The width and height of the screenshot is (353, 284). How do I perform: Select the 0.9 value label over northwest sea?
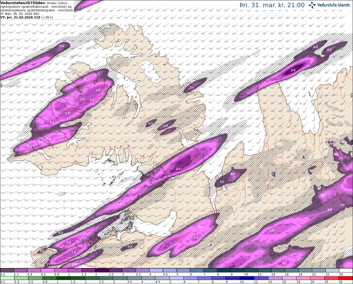point(29,66)
